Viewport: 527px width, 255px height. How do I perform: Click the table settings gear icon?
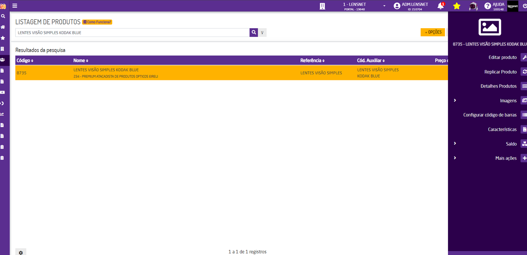[21, 253]
